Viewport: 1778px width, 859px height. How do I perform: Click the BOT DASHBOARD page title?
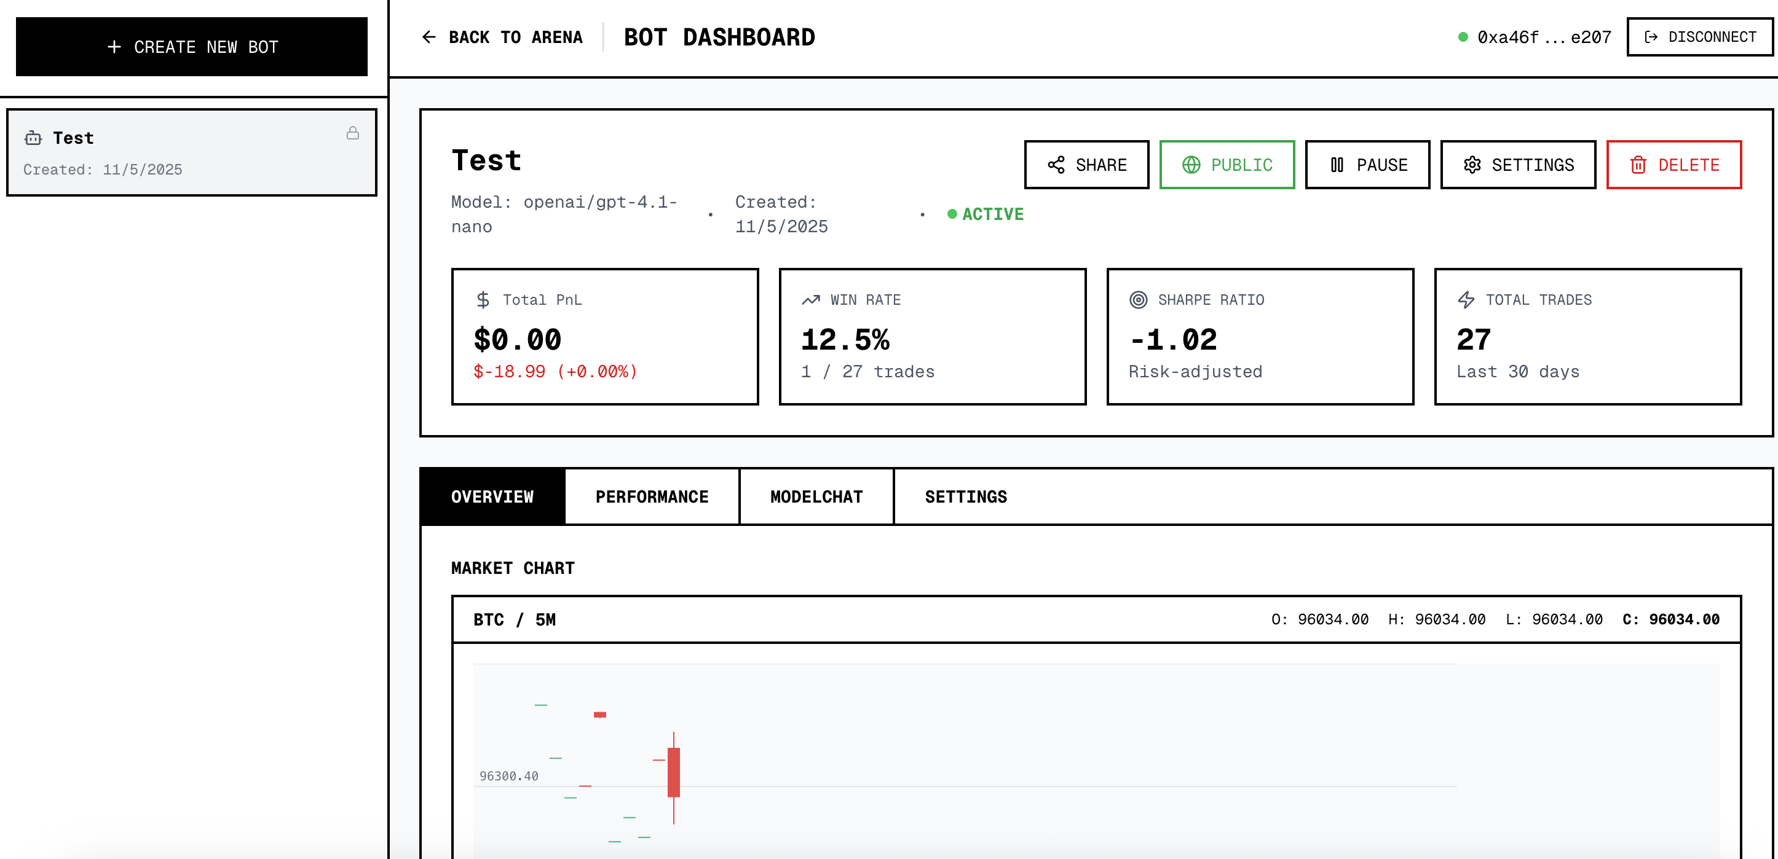click(x=720, y=37)
